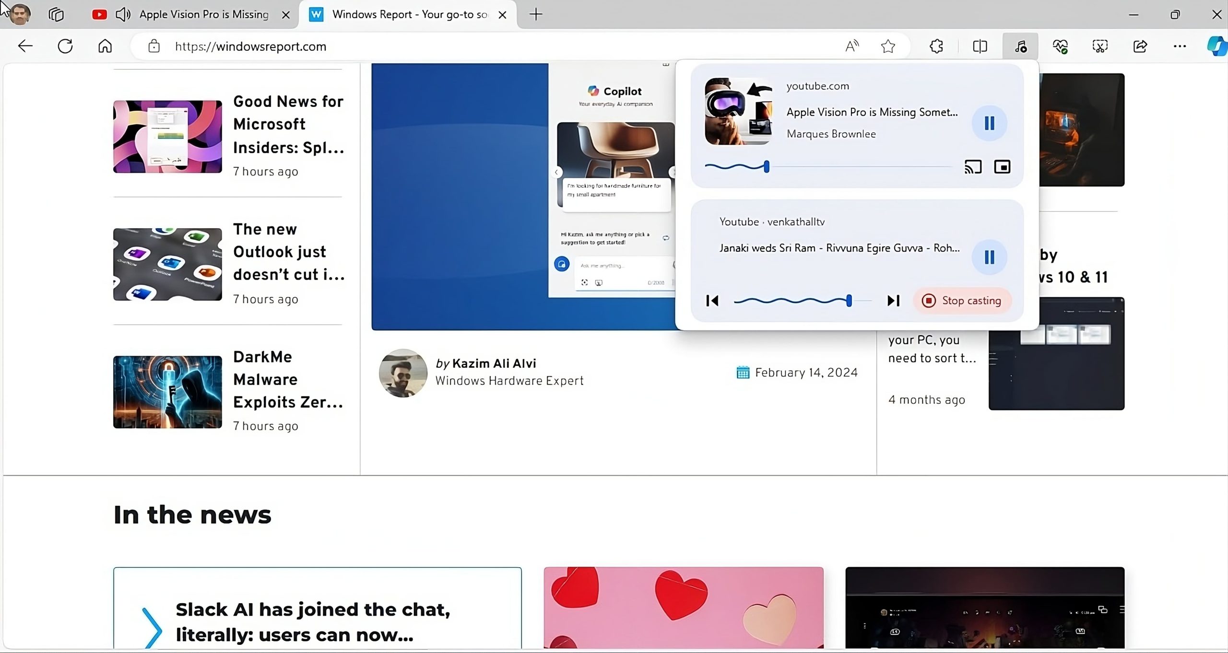The image size is (1228, 653).
Task: Open the Split screen icon
Action: click(x=980, y=46)
